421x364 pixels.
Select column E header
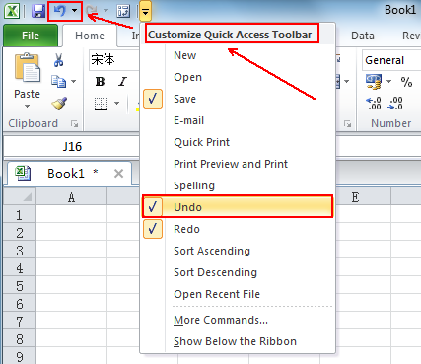(355, 197)
